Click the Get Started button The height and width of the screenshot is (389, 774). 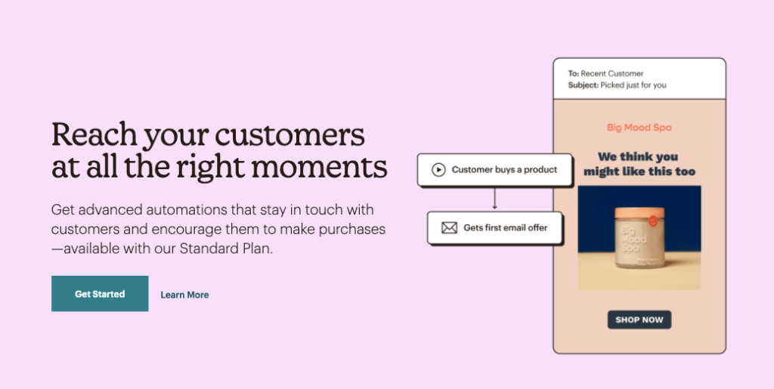pyautogui.click(x=100, y=293)
